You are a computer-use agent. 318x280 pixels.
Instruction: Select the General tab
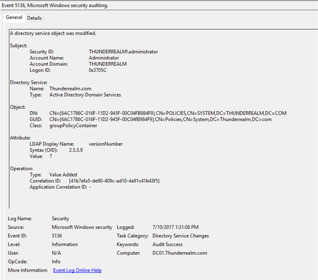(x=14, y=17)
